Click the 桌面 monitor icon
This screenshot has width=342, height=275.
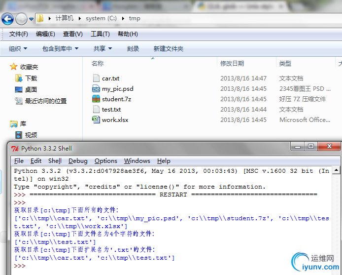click(19, 90)
